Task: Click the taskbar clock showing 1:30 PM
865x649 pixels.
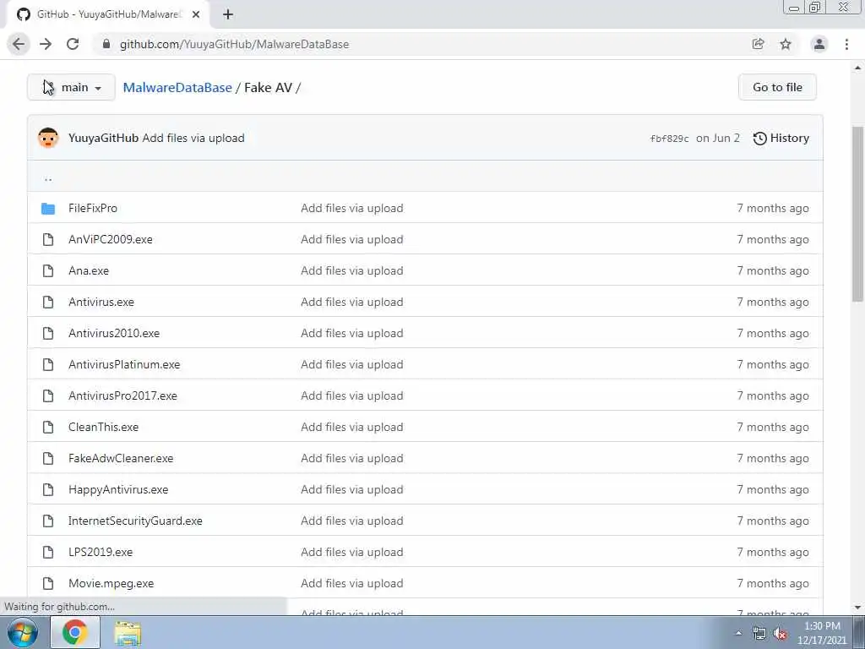Action: coord(821,633)
